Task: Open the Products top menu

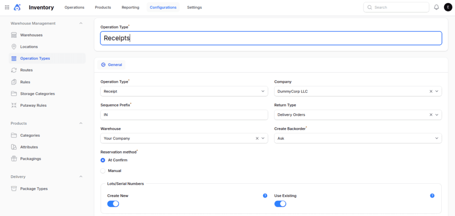Action: pyautogui.click(x=103, y=7)
